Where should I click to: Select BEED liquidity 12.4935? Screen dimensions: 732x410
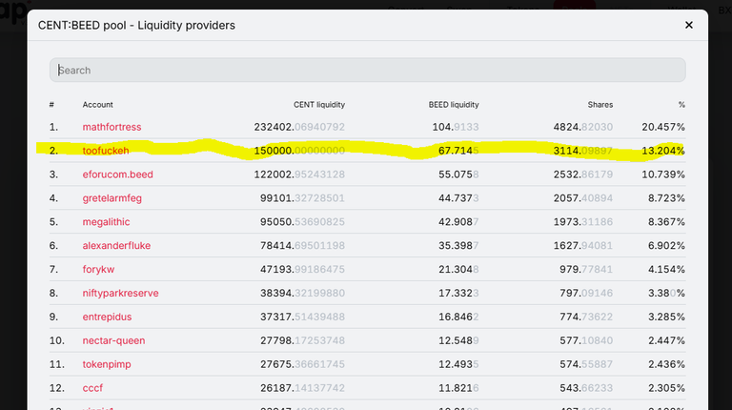click(458, 364)
